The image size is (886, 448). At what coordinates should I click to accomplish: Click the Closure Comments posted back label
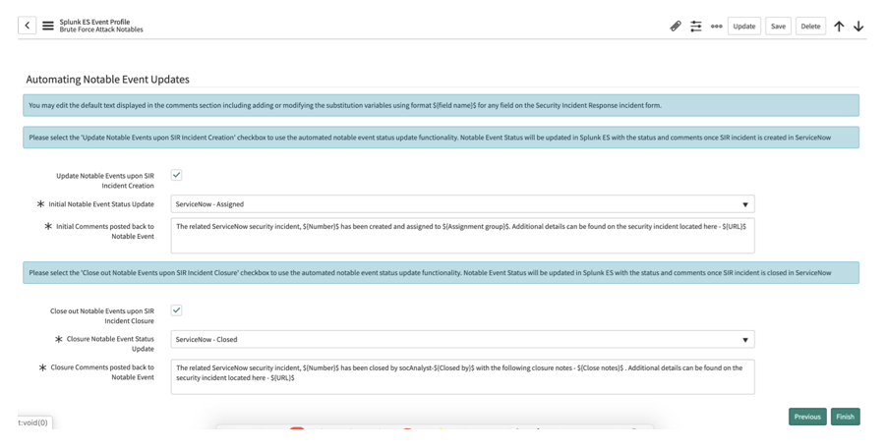(x=102, y=372)
